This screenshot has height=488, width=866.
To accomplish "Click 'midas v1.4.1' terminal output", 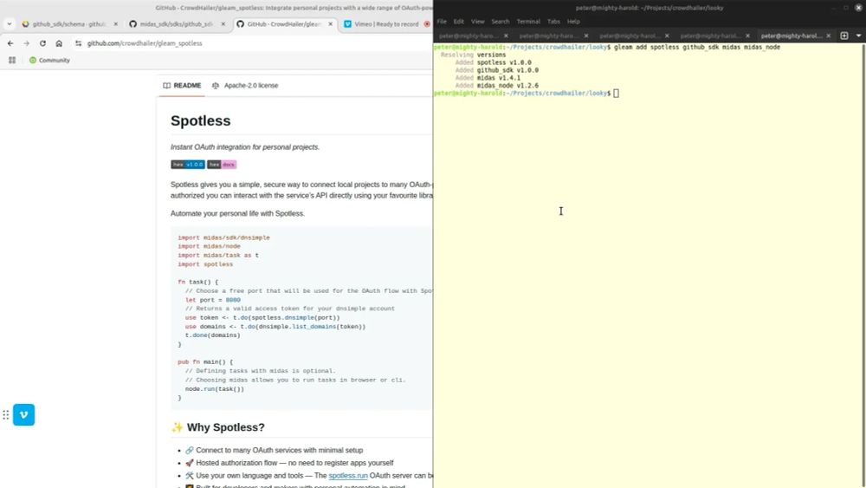I will tap(499, 79).
